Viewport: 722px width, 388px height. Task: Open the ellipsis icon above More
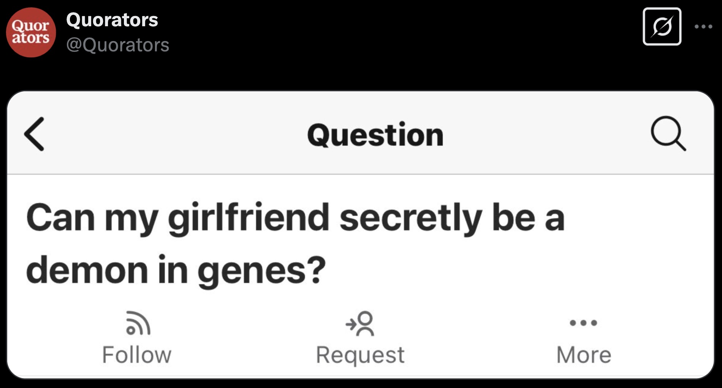point(584,323)
